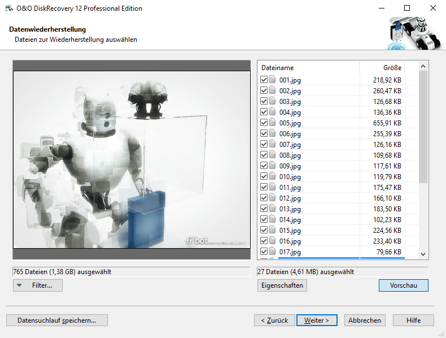Viewport: 446px width, 338px height.
Task: Uncheck the 002.jpg checkbox
Action: [x=264, y=90]
